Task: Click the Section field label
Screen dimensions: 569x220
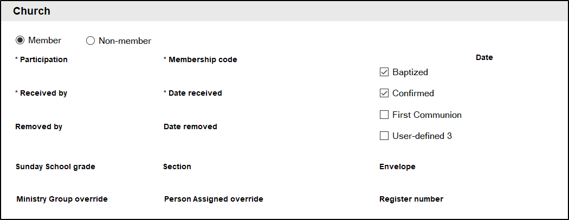Action: click(x=177, y=166)
